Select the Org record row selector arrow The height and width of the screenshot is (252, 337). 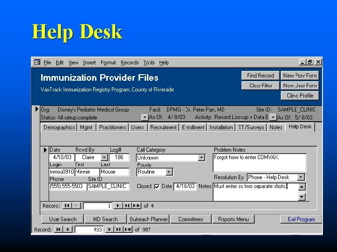37,109
